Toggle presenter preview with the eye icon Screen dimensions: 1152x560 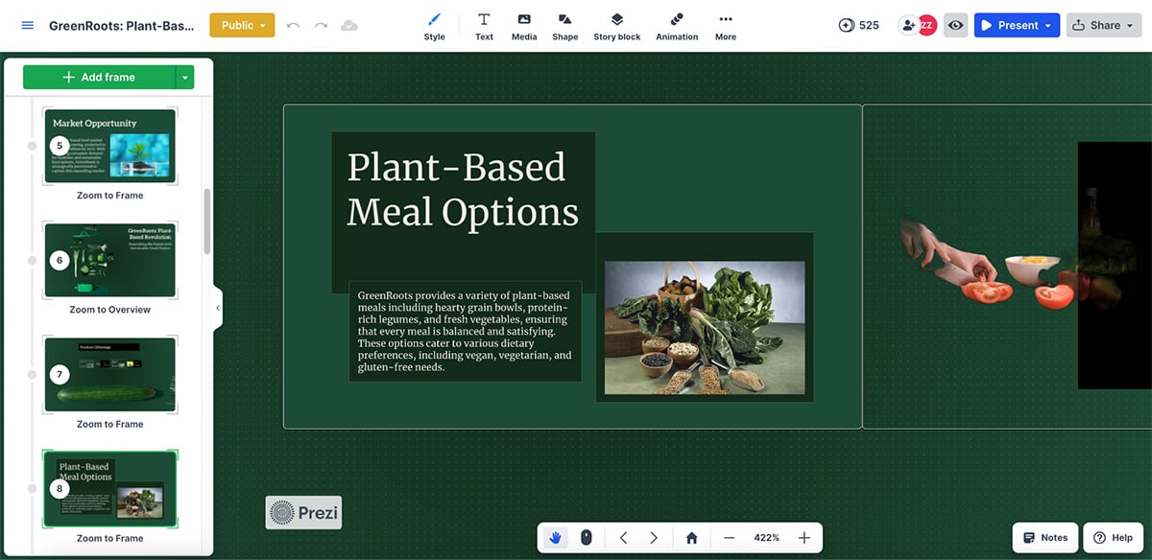(x=955, y=25)
